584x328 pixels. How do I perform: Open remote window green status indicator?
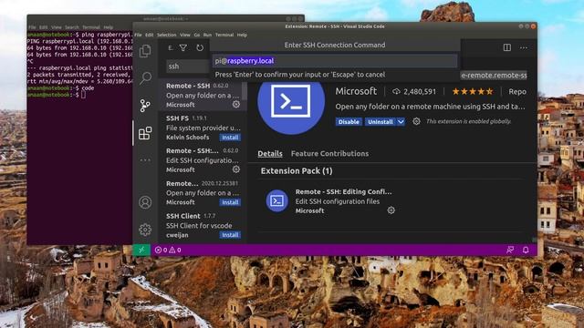click(141, 250)
